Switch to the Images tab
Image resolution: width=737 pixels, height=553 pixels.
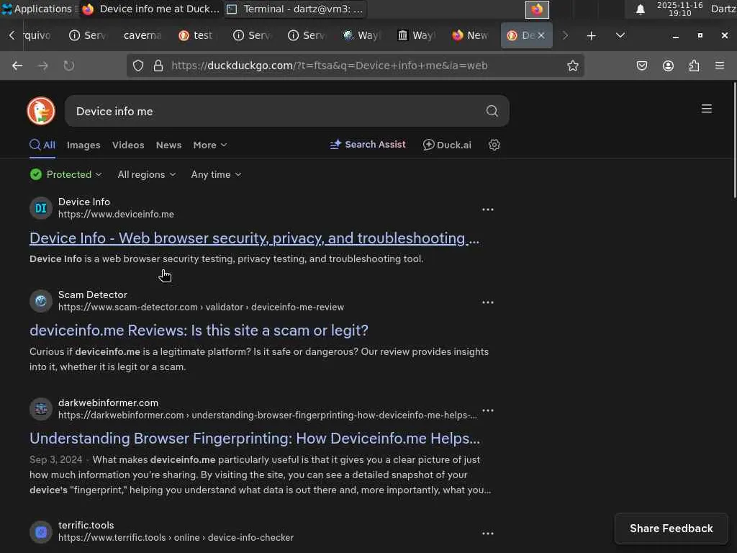click(83, 145)
